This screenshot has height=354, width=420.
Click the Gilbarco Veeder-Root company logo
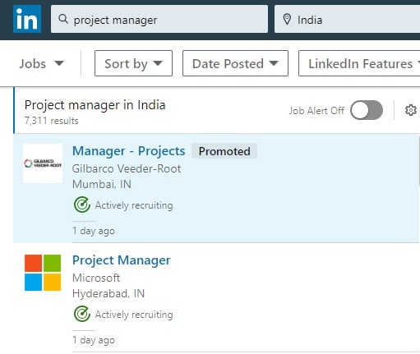(43, 163)
